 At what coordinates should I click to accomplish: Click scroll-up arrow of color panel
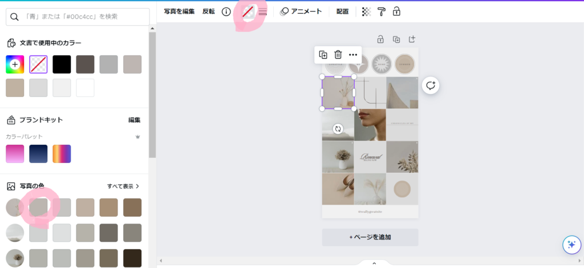tap(152, 29)
